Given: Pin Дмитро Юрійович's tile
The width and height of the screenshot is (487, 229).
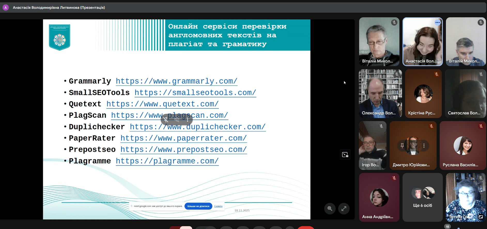Looking at the screenshot, I should 402,146.
